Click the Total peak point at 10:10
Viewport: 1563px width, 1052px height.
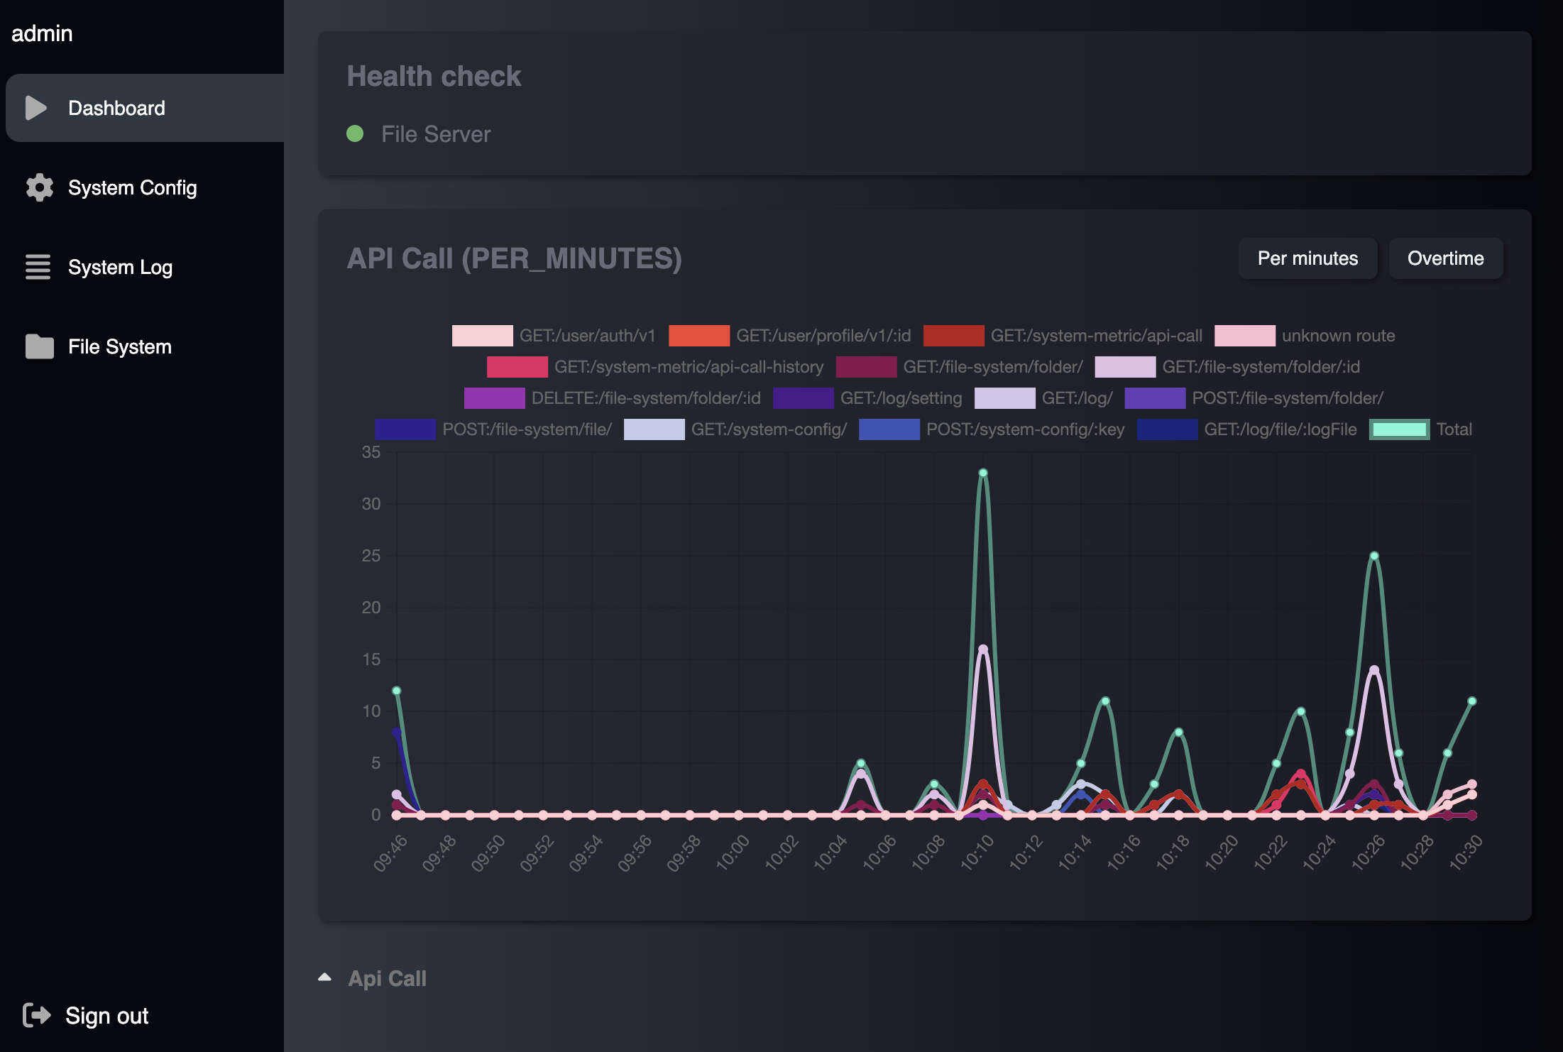coord(983,473)
